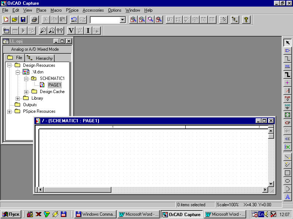Click the New Simulation Profile icon
This screenshot has width=293, height=219.
[x=6, y=31]
